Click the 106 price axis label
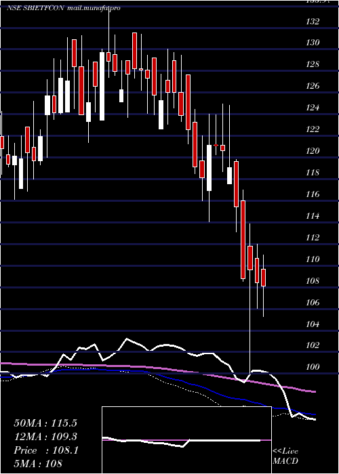Viewport: 339px width, 474px height. pyautogui.click(x=313, y=302)
